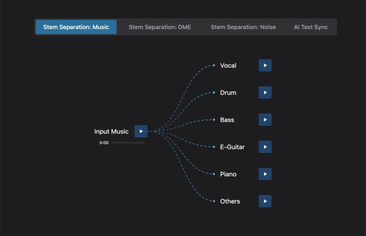The width and height of the screenshot is (366, 236).
Task: Click the Others label
Action: (230, 201)
